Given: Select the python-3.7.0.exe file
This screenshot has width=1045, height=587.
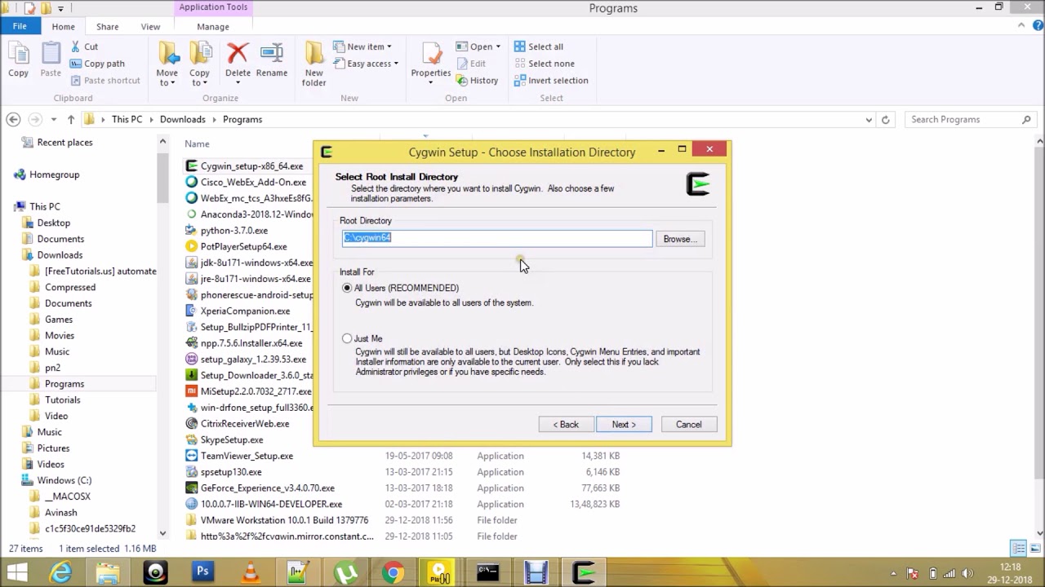Looking at the screenshot, I should (234, 230).
